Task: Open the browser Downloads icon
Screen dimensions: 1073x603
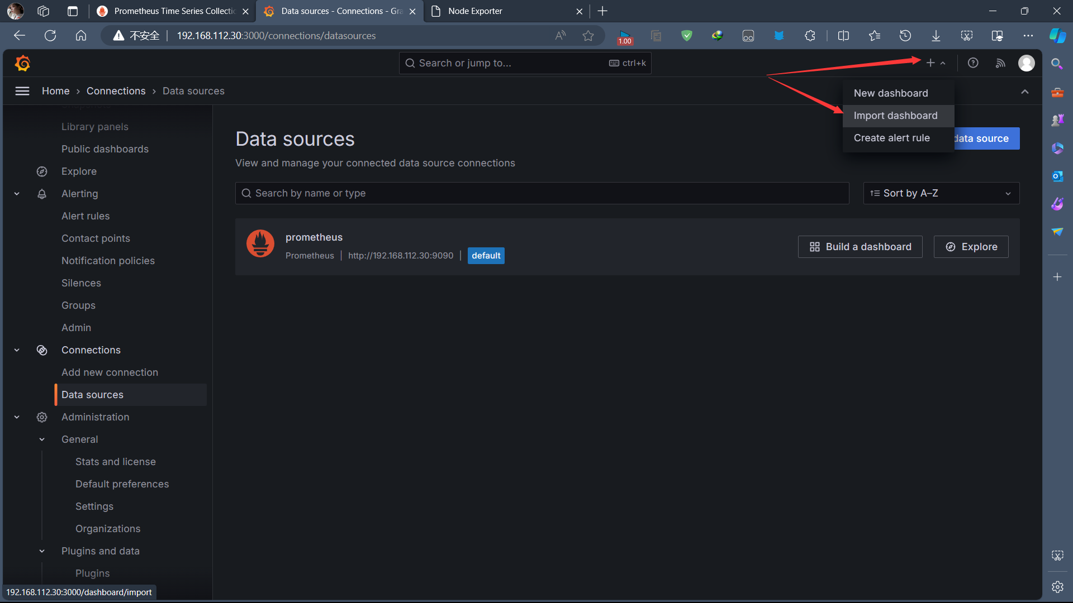Action: (x=936, y=35)
